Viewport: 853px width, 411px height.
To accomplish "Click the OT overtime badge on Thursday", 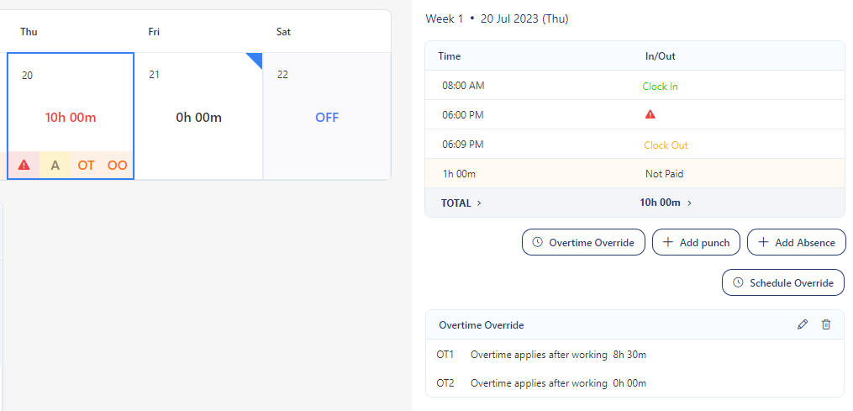I will (87, 166).
